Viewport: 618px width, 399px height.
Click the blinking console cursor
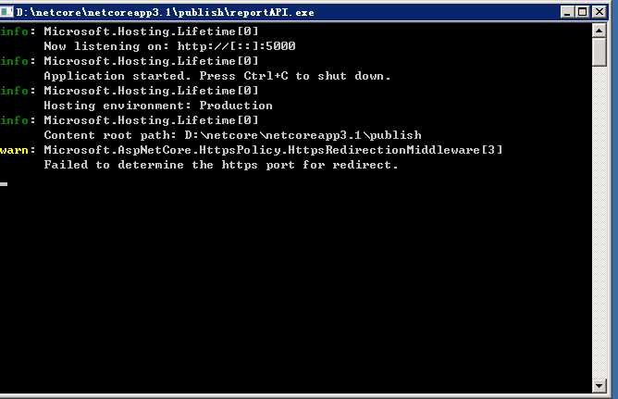(5, 184)
